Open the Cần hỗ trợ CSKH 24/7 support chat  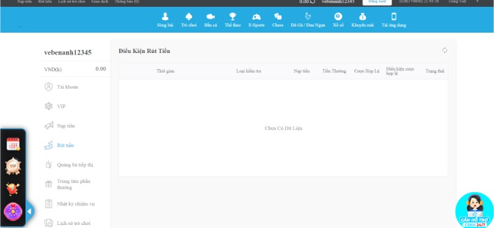pos(474,210)
